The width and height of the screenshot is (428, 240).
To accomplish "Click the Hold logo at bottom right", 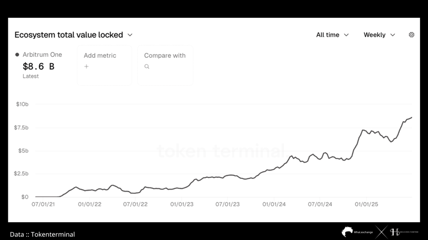I will tap(404, 232).
